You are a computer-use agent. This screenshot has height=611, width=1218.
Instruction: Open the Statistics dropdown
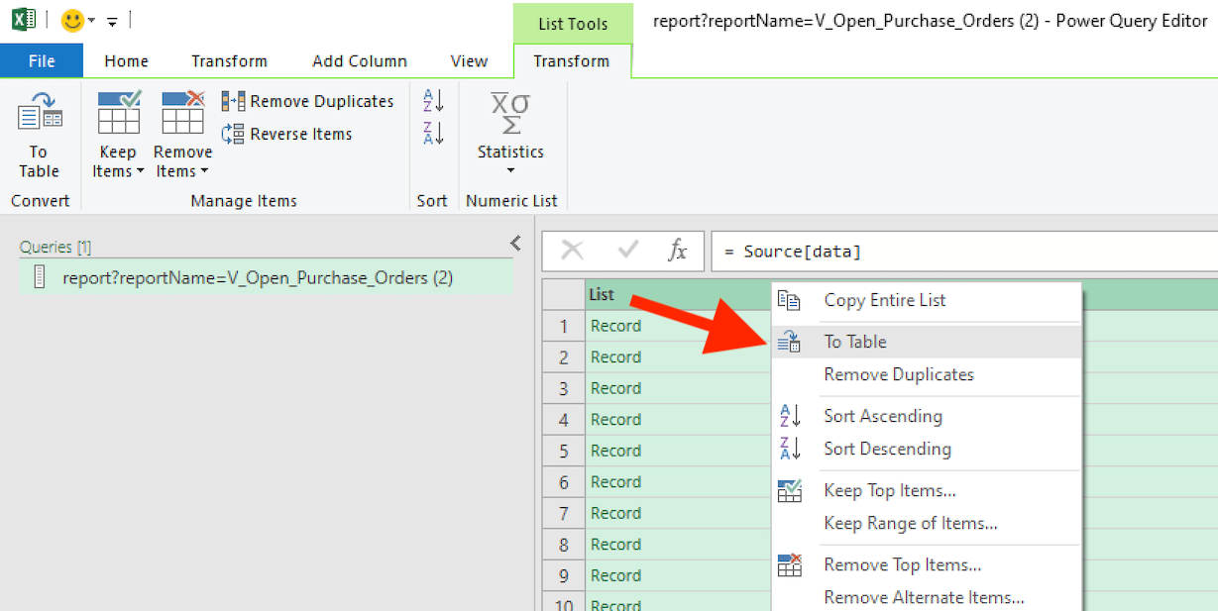(510, 136)
